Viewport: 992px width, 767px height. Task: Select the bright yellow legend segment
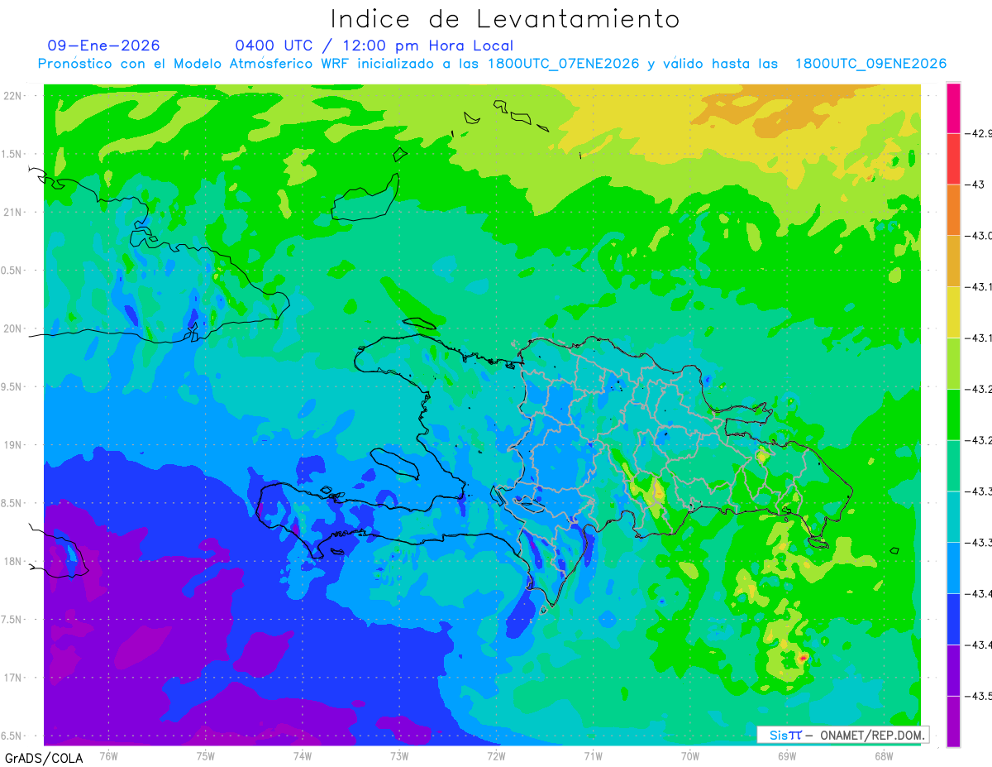point(953,312)
